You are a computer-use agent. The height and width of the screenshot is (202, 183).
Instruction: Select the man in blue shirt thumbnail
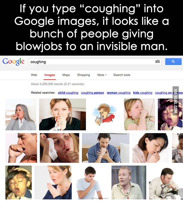pyautogui.click(x=106, y=148)
